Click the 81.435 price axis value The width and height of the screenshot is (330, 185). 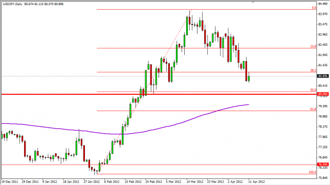[323, 65]
